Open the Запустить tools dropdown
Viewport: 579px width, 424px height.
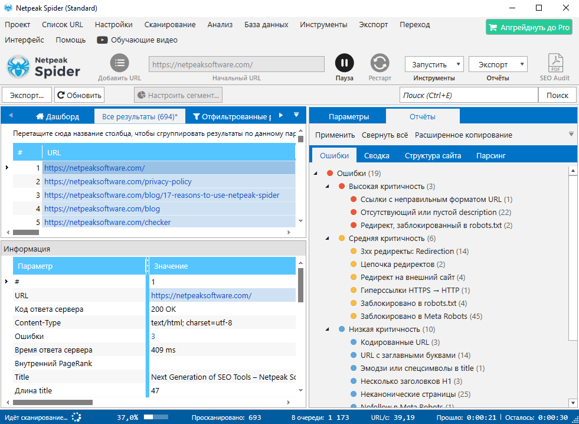(434, 64)
